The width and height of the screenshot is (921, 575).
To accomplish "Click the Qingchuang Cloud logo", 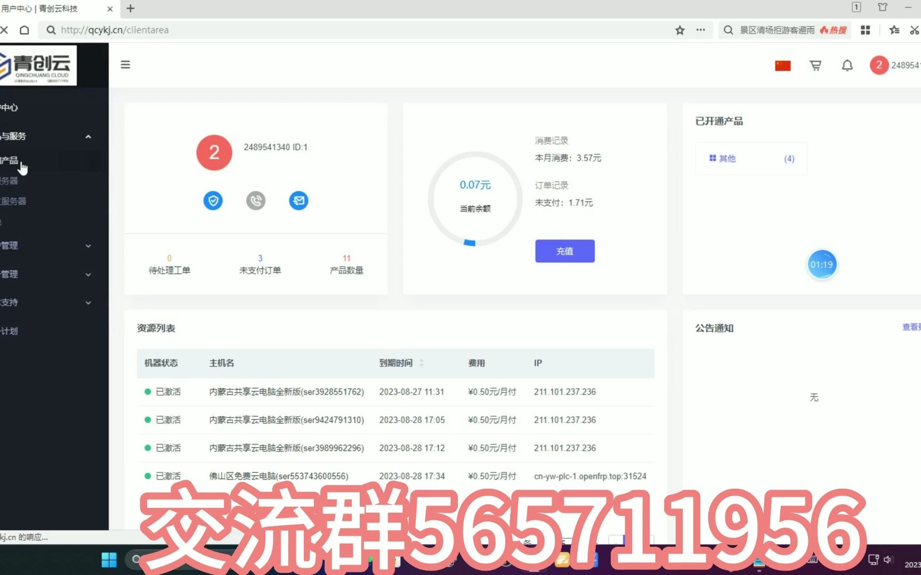I will pyautogui.click(x=37, y=65).
